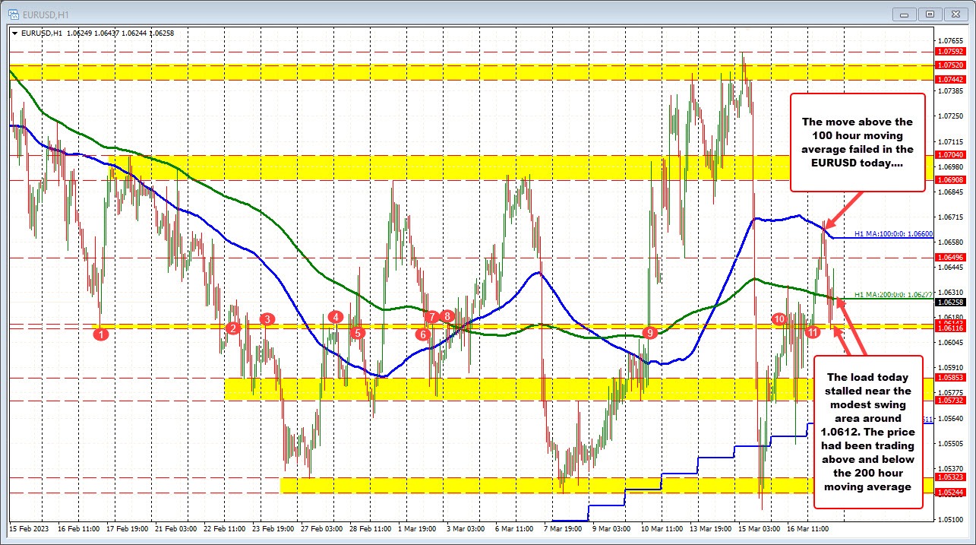This screenshot has height=545, width=976.
Task: Click the chart window icon in title bar
Action: [12, 13]
